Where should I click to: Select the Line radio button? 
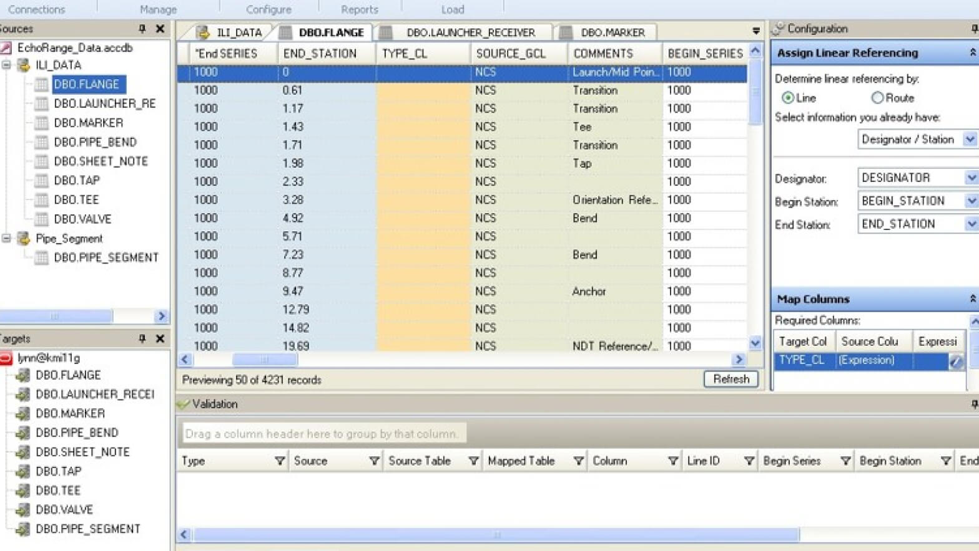788,98
